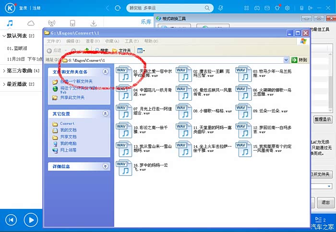Click the Kugou K logo icon
The height and width of the screenshot is (232, 336).
click(10, 8)
